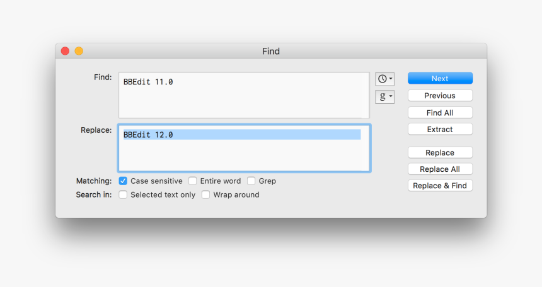Enable the Grep checkbox

pyautogui.click(x=251, y=181)
